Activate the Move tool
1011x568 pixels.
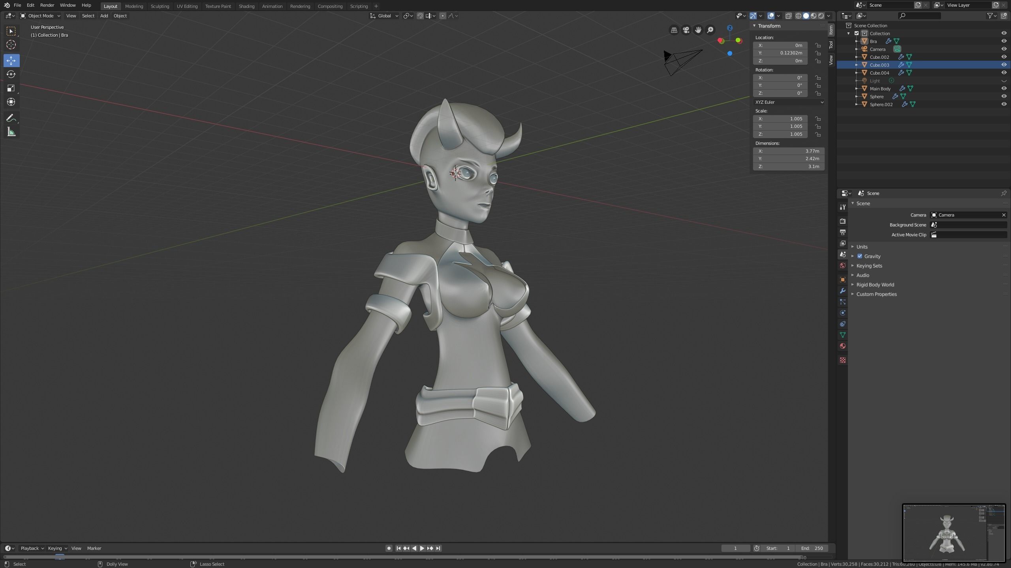tap(11, 60)
